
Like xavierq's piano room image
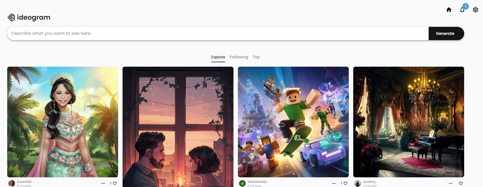(461, 183)
